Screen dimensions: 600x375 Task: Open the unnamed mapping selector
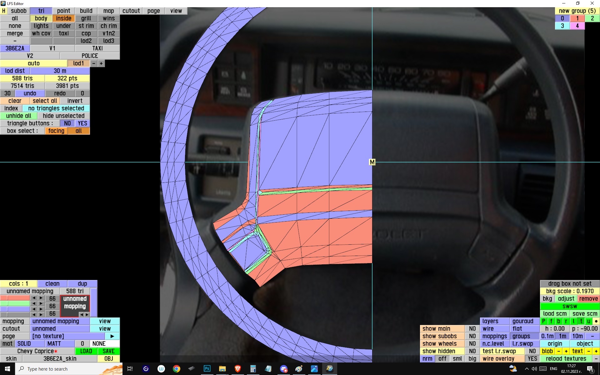point(59,321)
